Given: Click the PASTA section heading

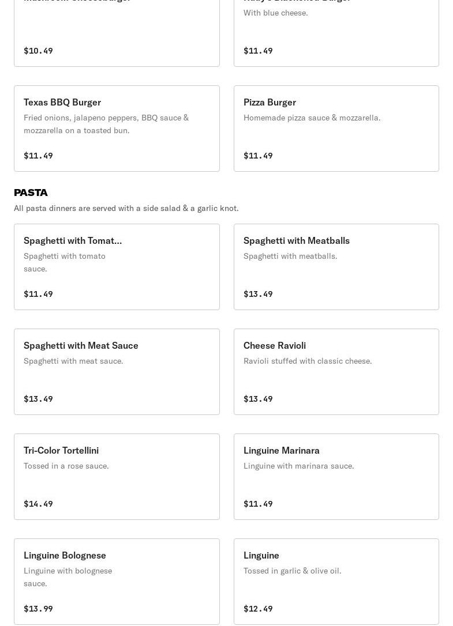Looking at the screenshot, I should pyautogui.click(x=31, y=193).
